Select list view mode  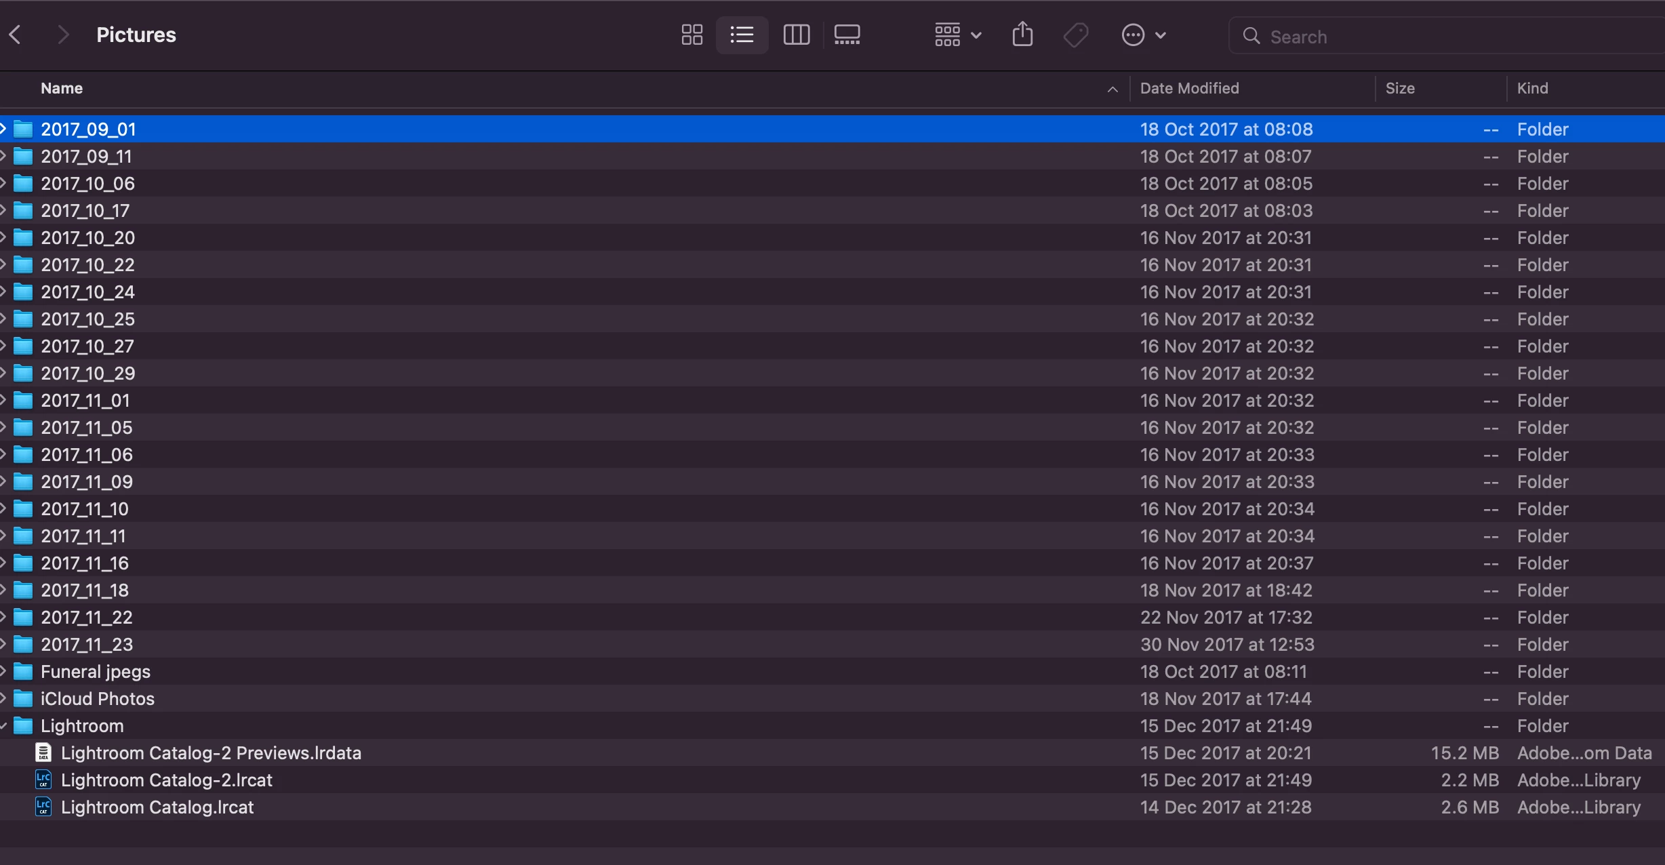[742, 35]
